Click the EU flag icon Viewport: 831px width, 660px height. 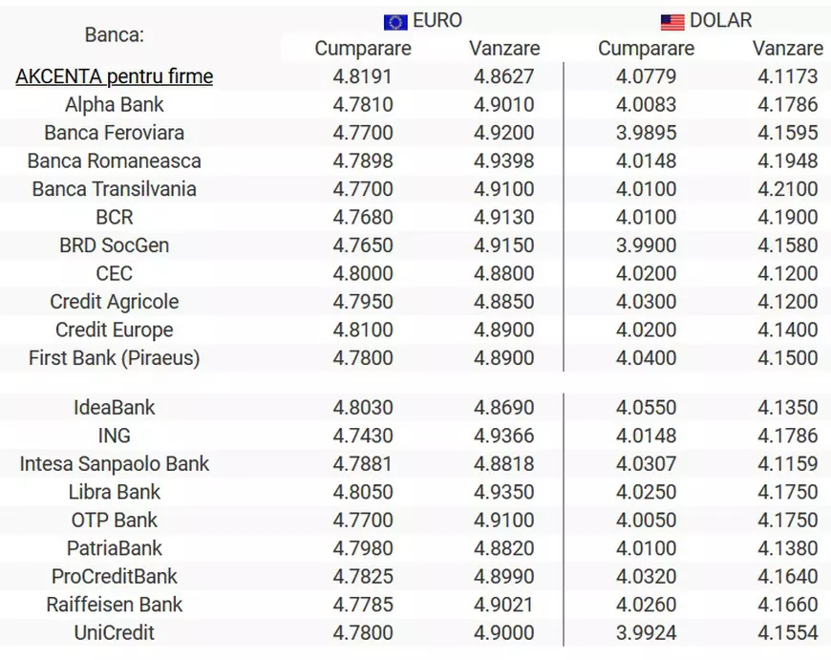(x=395, y=22)
